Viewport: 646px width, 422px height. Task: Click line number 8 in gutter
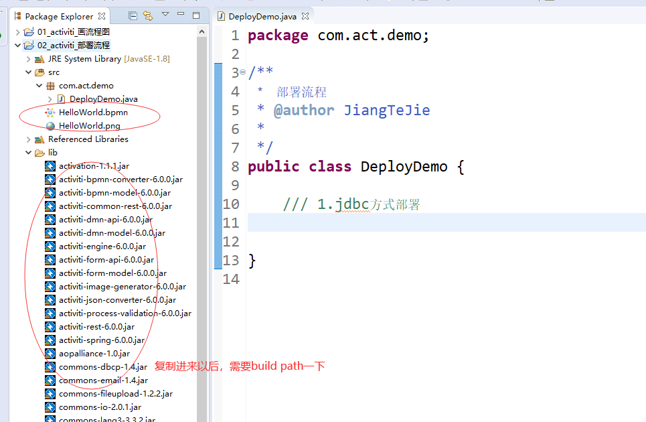tap(235, 167)
